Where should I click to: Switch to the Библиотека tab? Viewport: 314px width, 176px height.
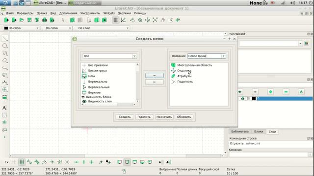[240, 132]
